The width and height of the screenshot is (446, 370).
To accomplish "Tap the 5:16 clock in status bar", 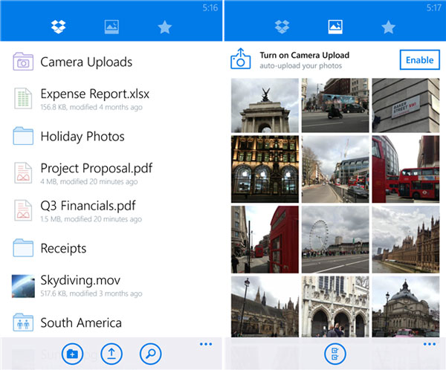I will coord(210,7).
